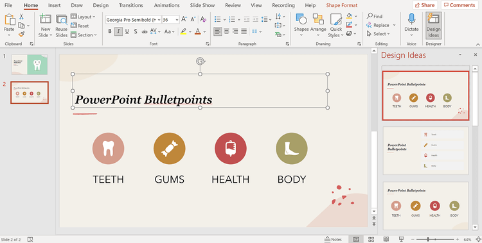Open the font size dropdown
The image size is (482, 243).
pyautogui.click(x=177, y=20)
